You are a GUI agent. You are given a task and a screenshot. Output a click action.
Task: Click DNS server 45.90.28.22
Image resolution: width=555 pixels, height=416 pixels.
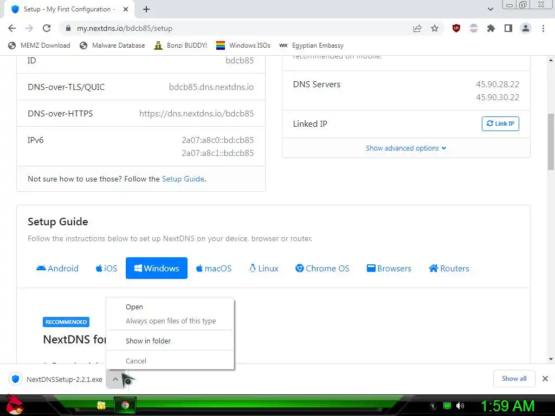click(498, 84)
